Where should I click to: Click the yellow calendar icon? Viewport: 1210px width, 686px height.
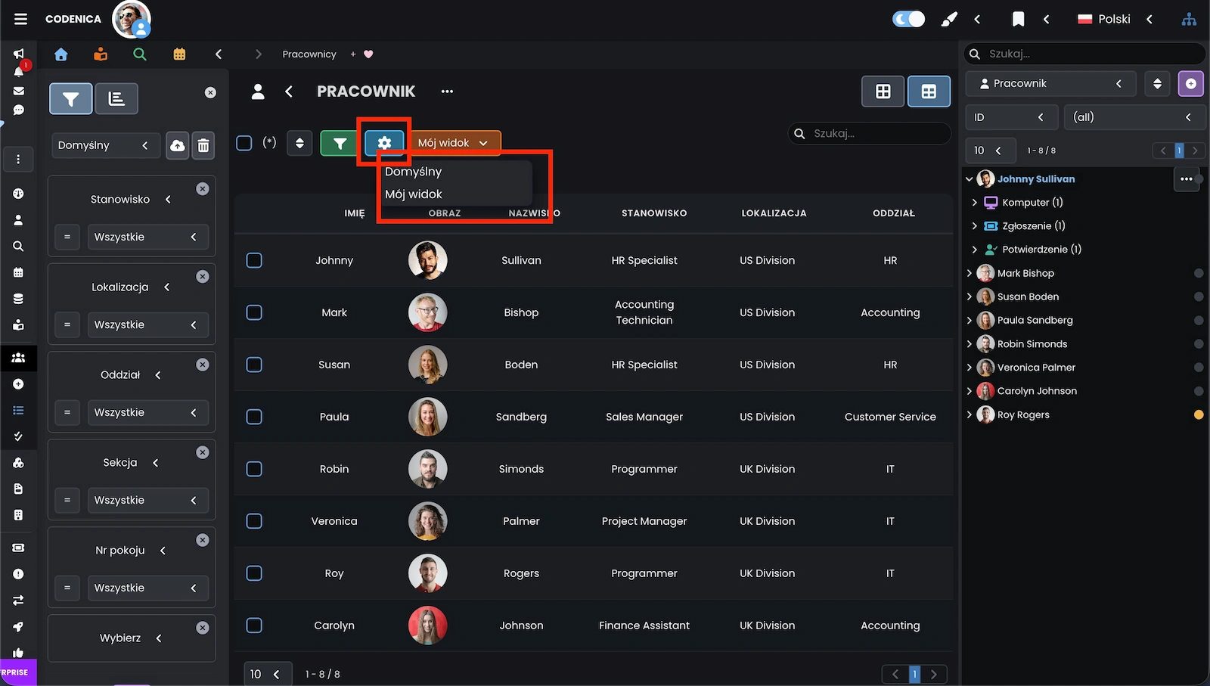[x=179, y=54]
